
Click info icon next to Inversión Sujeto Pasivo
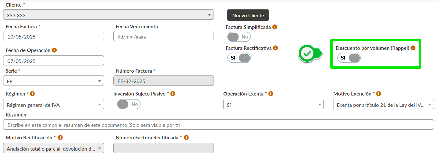pyautogui.click(x=173, y=94)
